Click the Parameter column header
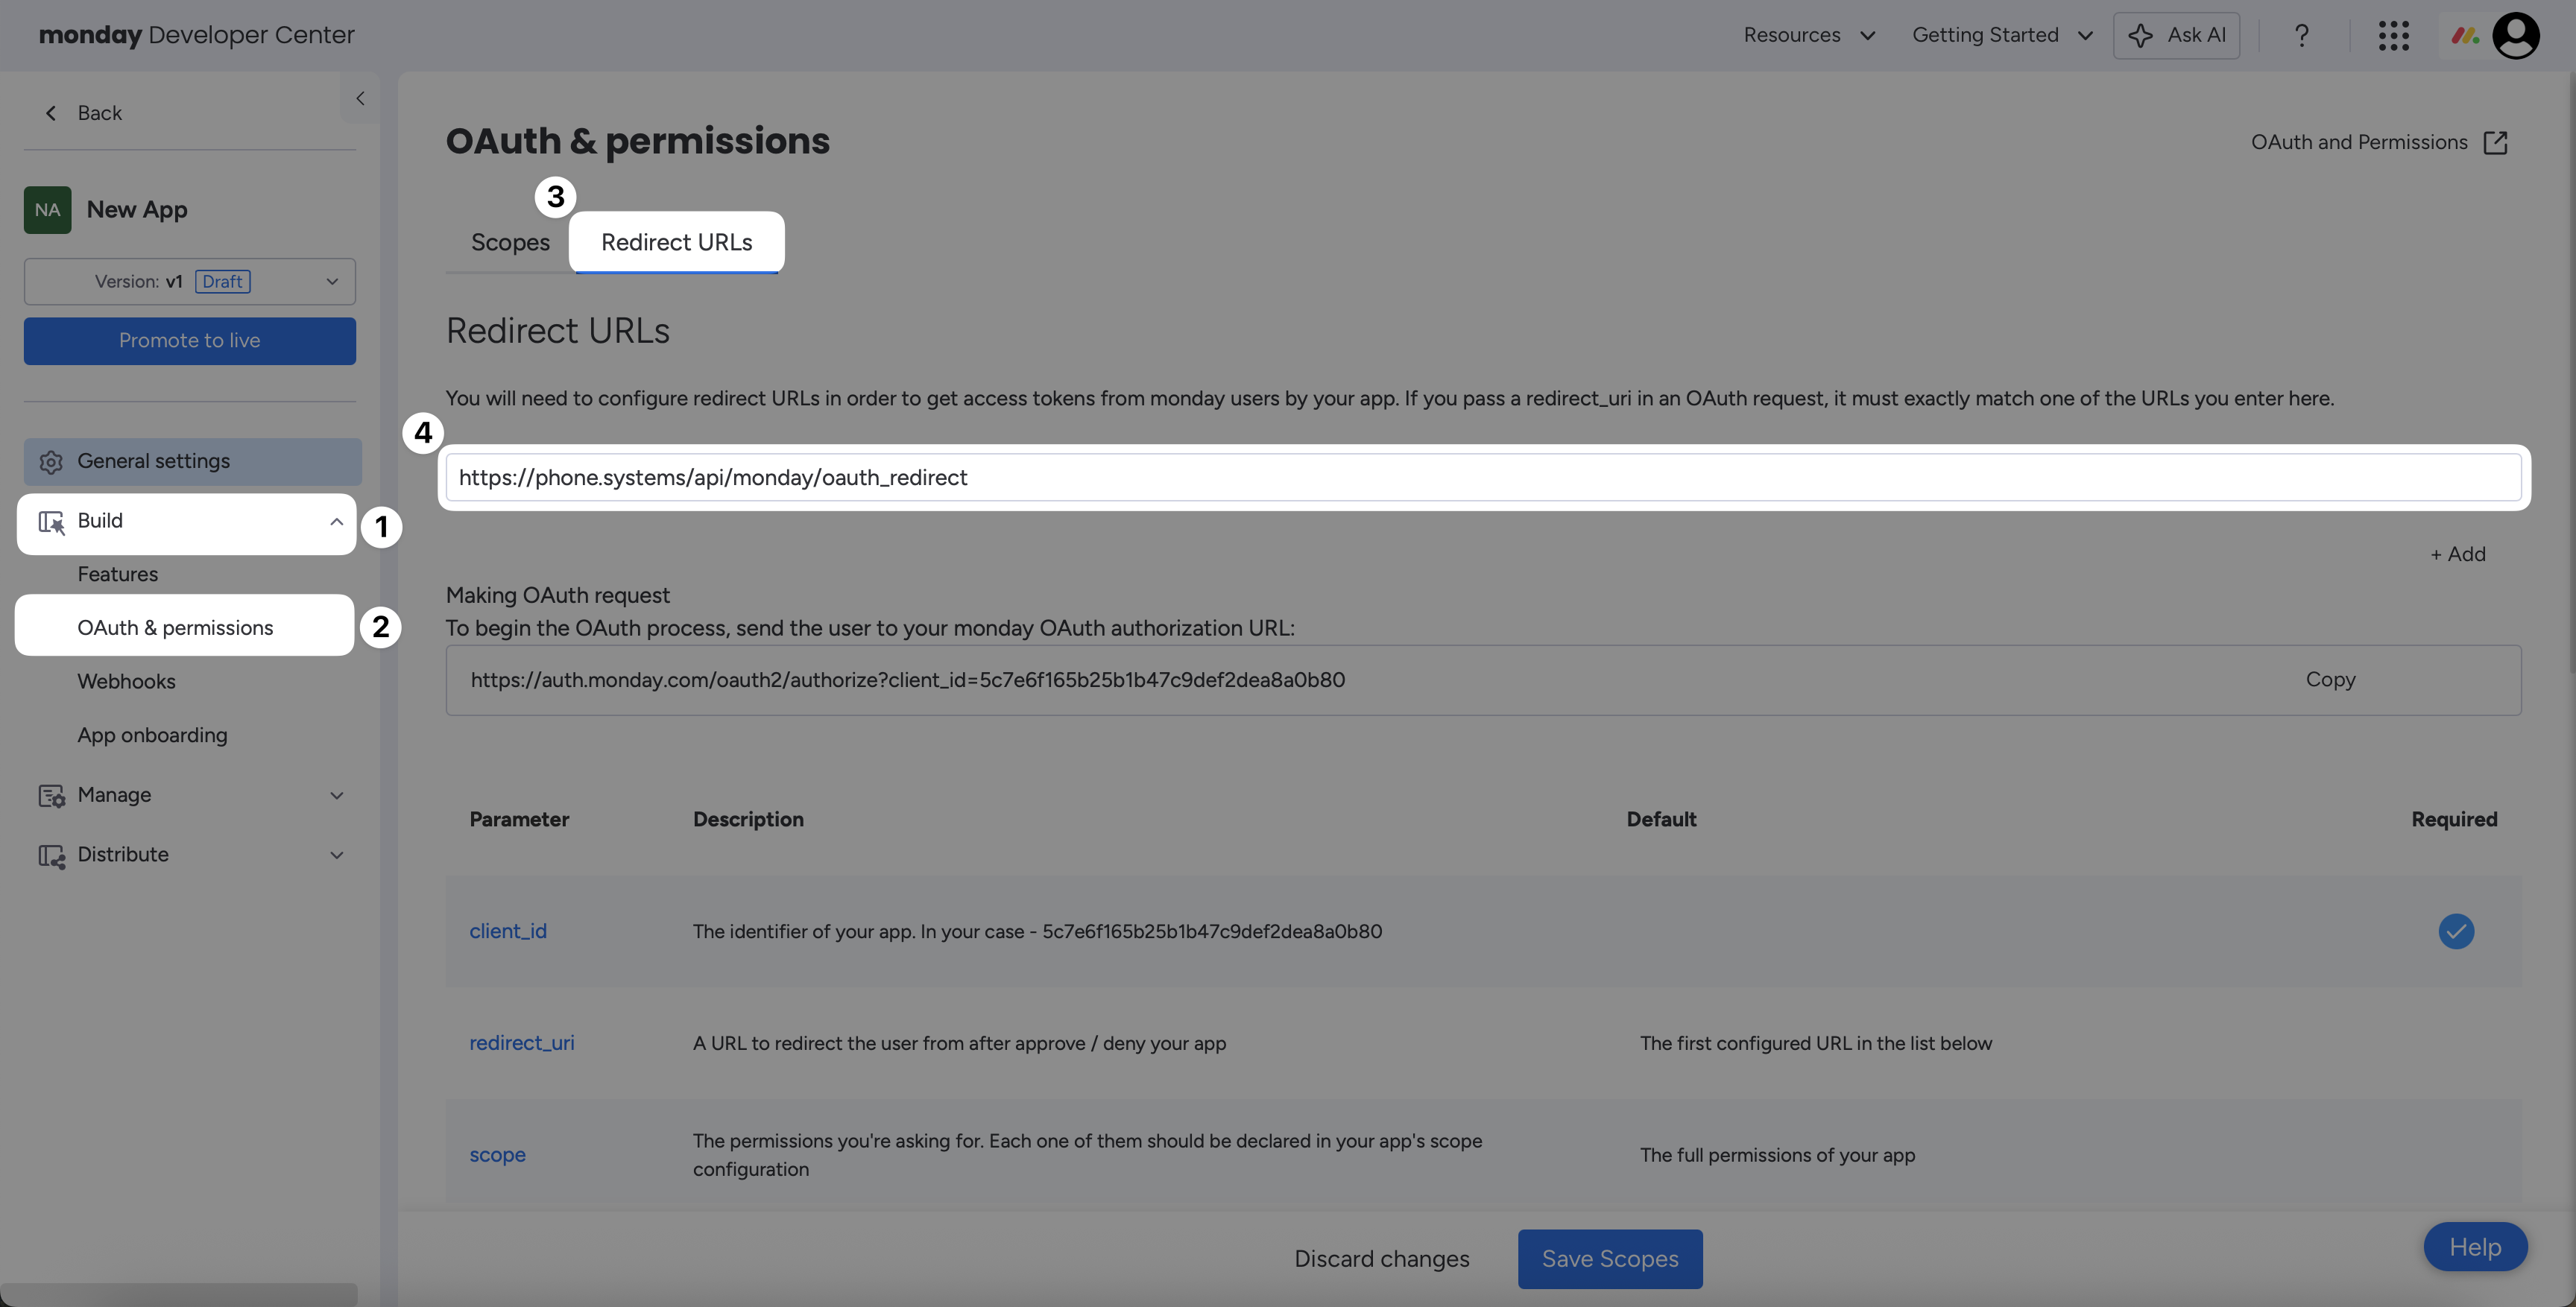This screenshot has height=1307, width=2576. coord(519,820)
